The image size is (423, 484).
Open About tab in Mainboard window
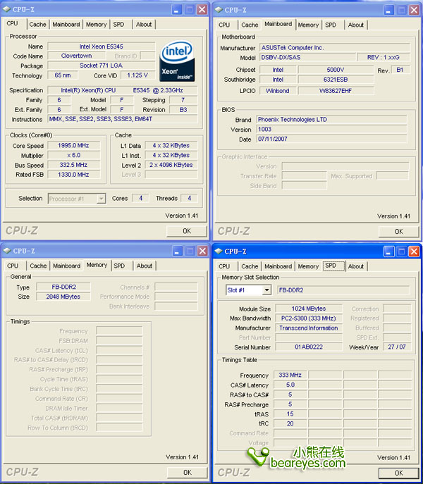tap(355, 25)
